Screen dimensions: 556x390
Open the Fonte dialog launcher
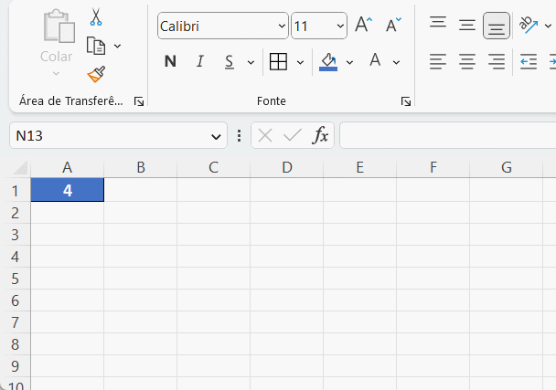tap(406, 101)
